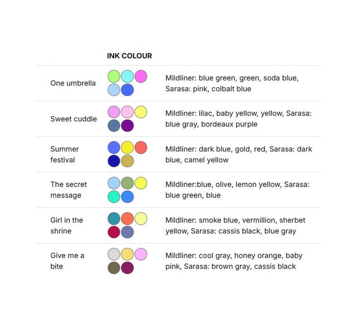The image size is (354, 329).
Task: Click the olive swatch in The secret message
Action: pos(127,183)
